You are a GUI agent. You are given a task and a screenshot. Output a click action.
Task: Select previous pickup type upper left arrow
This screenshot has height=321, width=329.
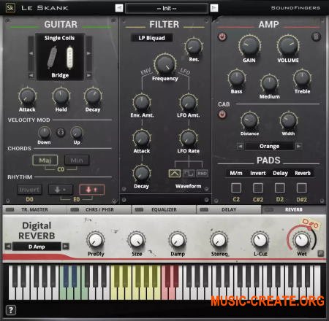point(31,53)
